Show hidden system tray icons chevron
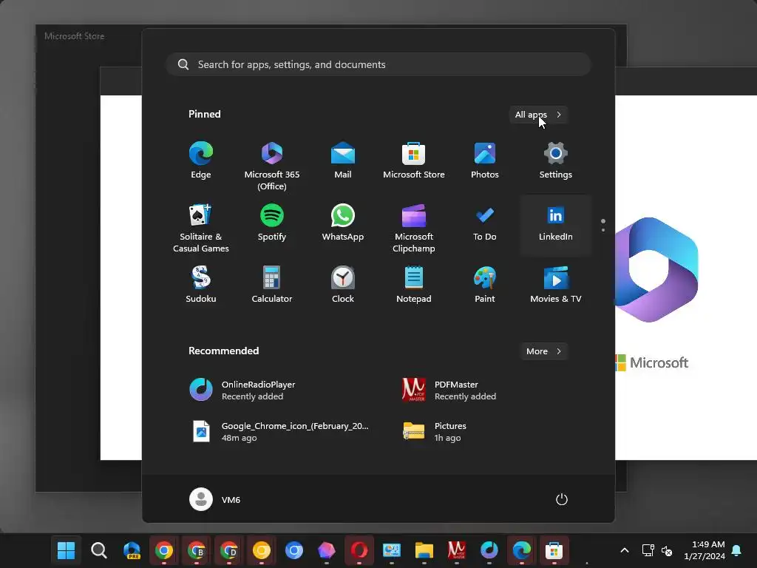This screenshot has width=757, height=568. pos(624,550)
